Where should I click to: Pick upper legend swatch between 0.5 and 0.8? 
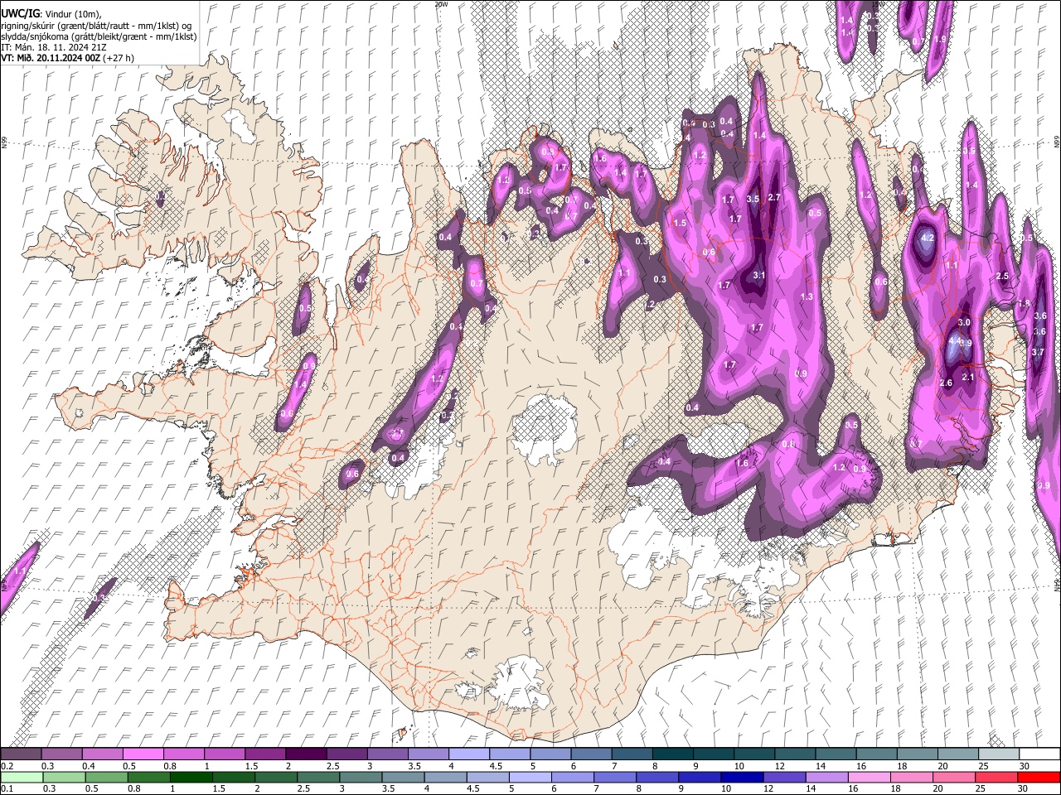click(143, 754)
